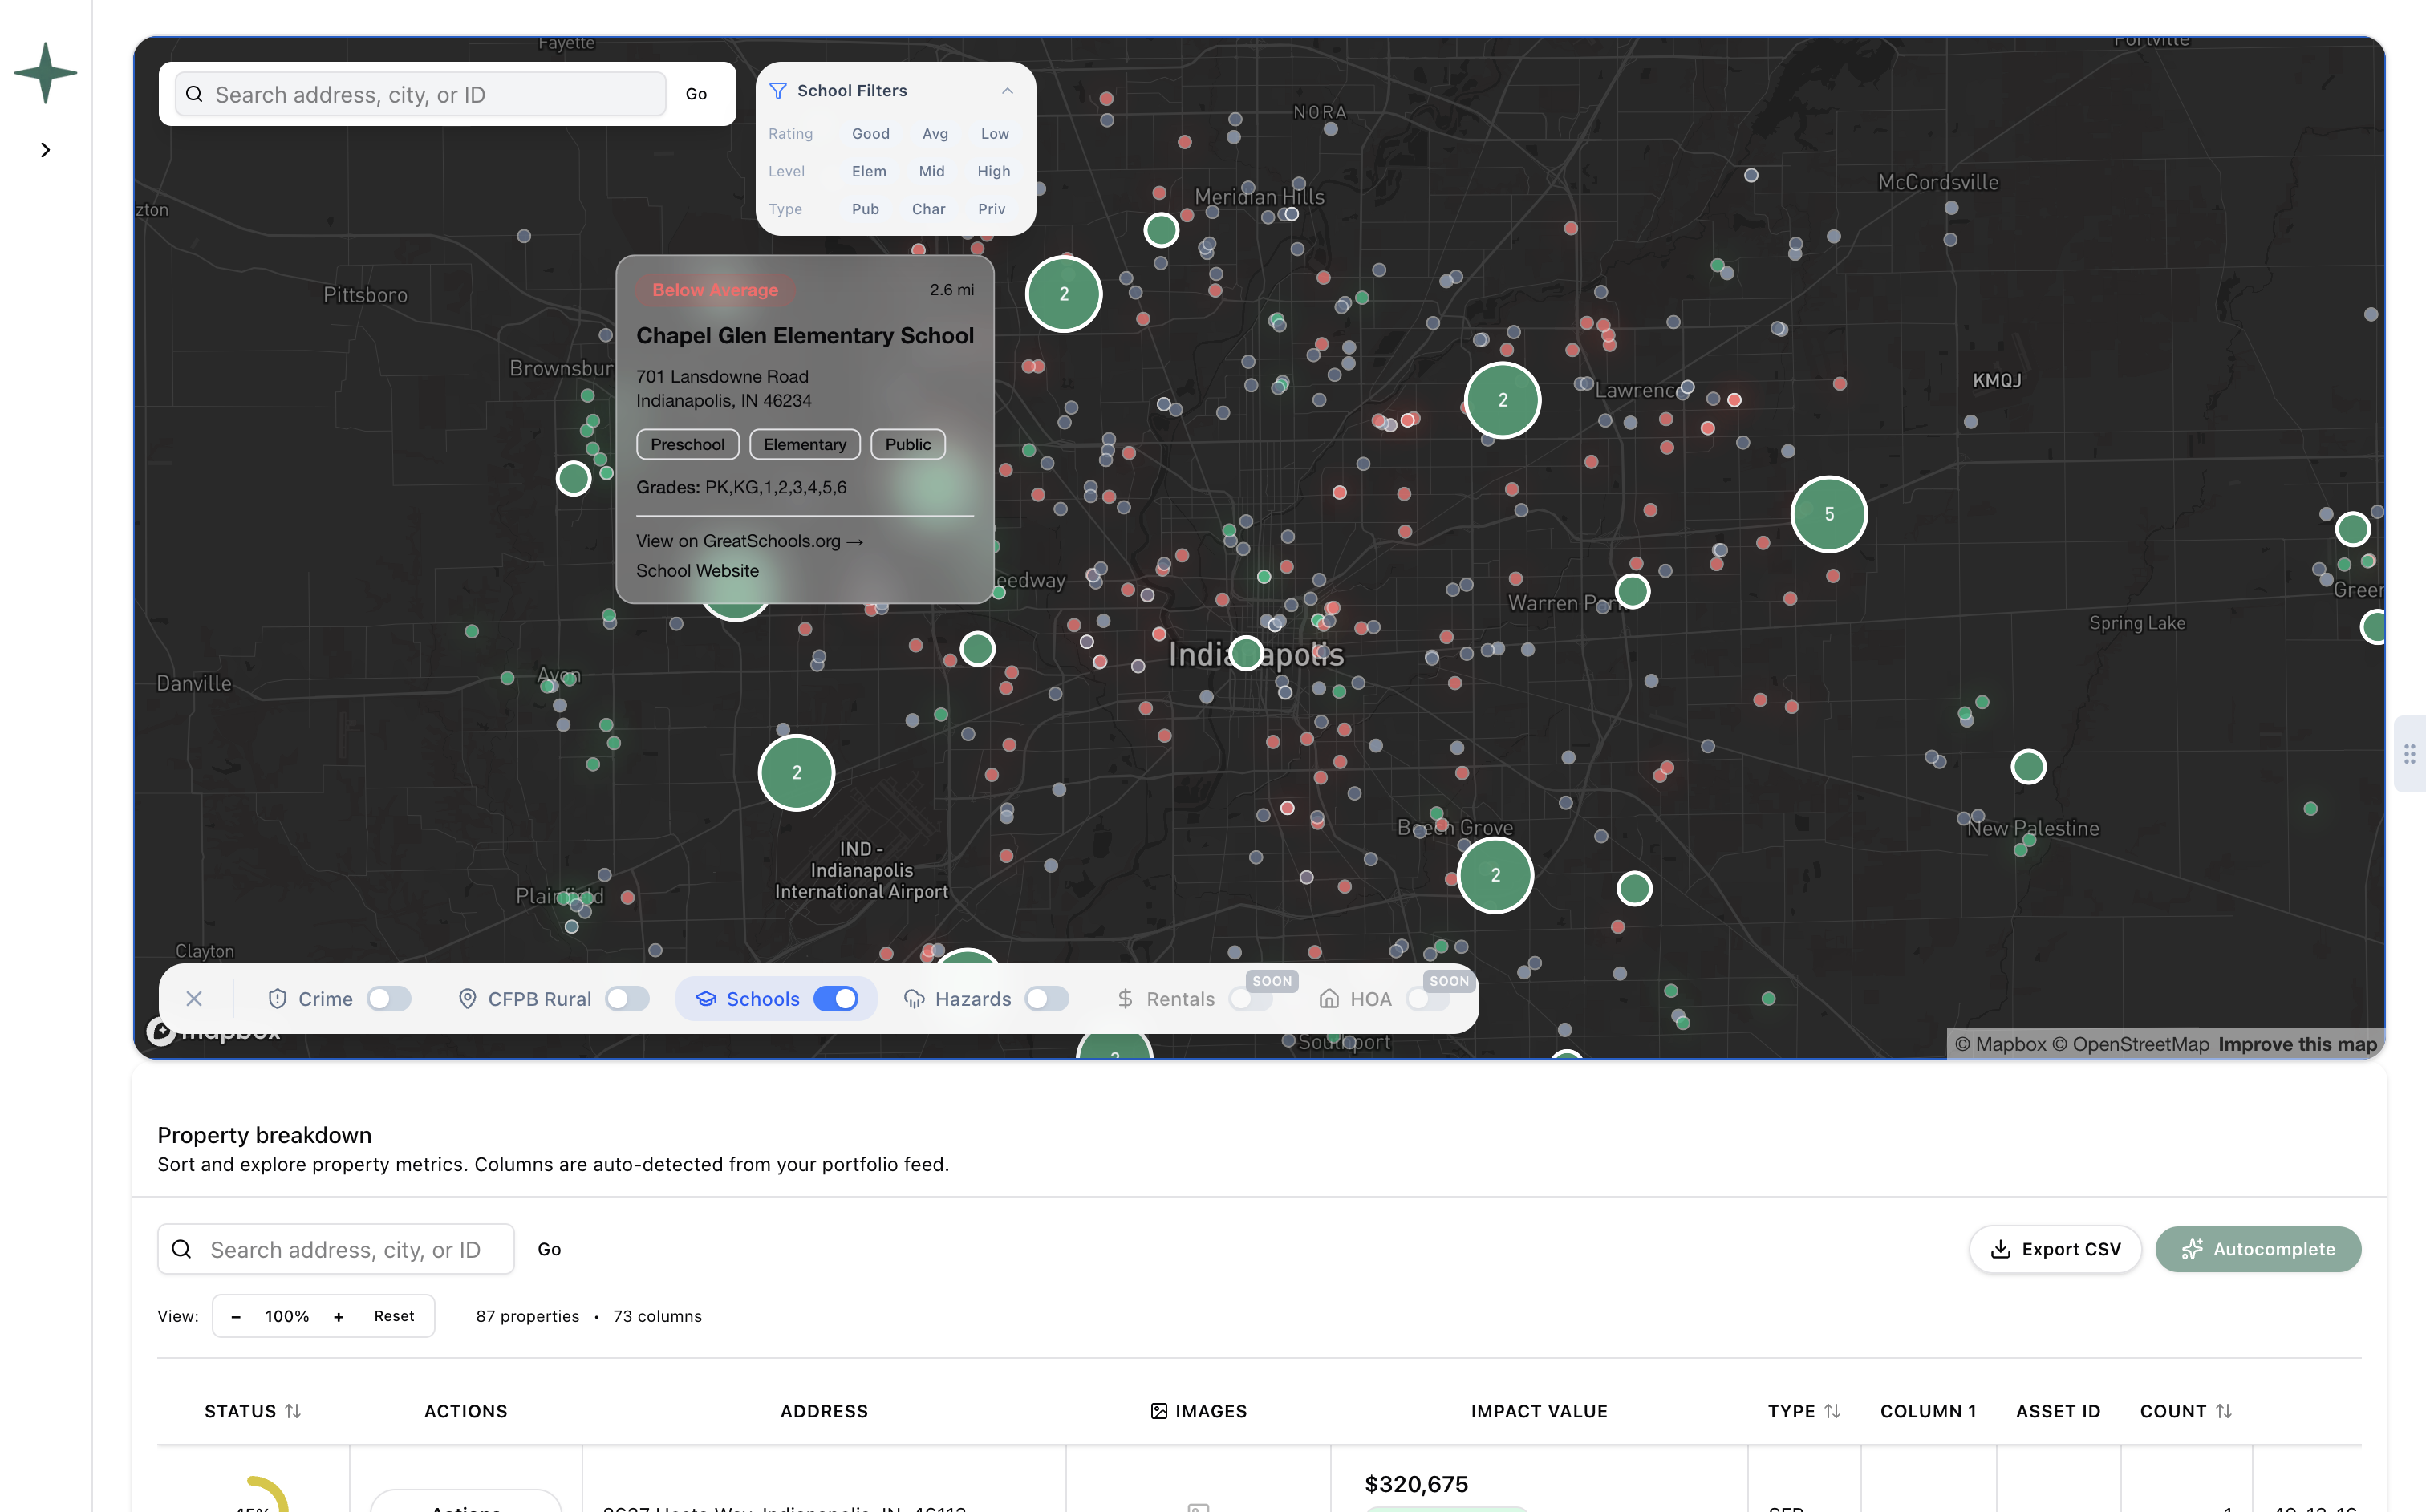This screenshot has width=2426, height=1512.
Task: Click the Crime shield icon
Action: coord(277,998)
